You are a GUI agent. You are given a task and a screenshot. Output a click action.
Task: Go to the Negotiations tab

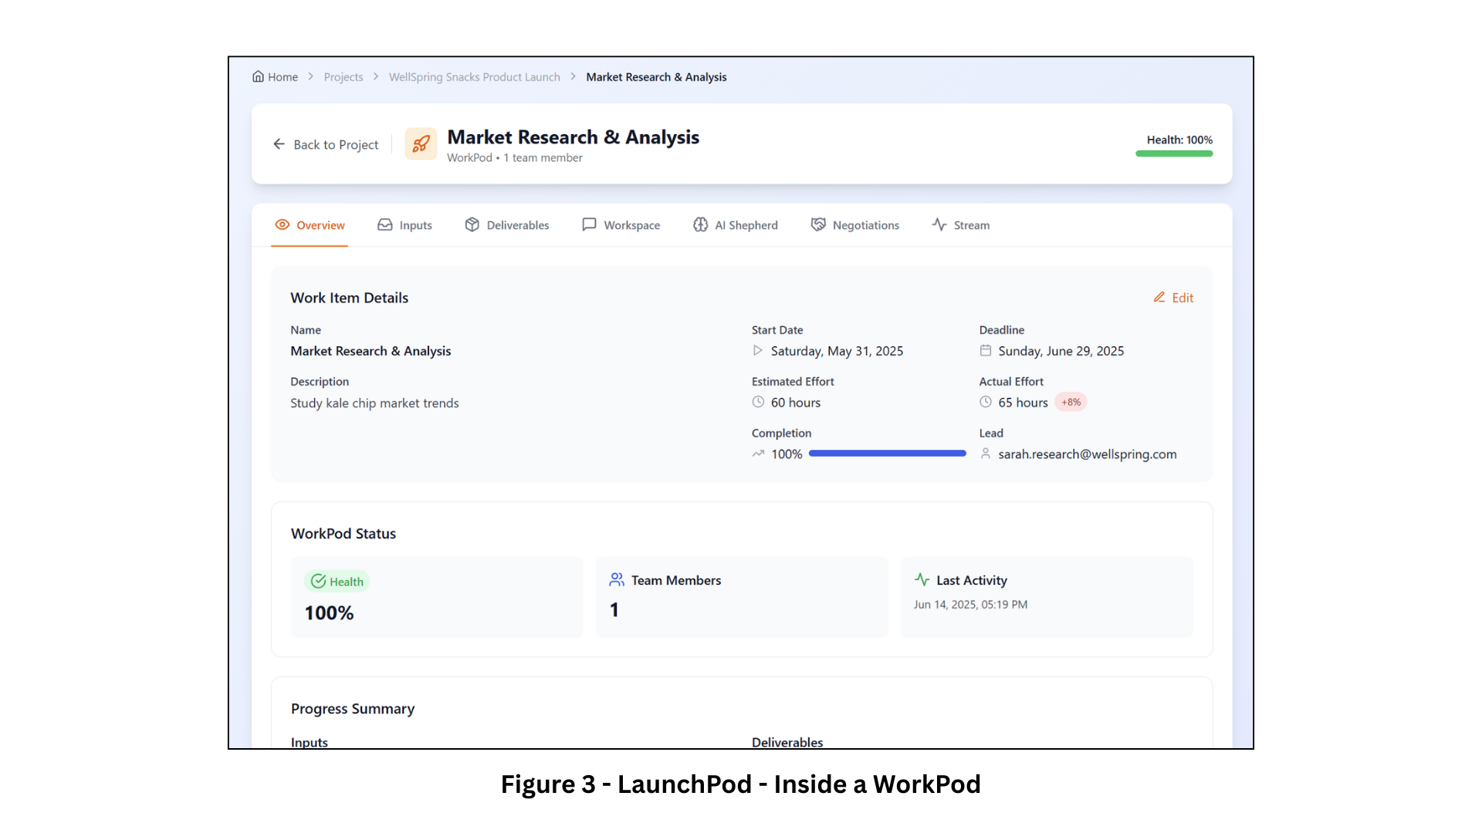[854, 225]
